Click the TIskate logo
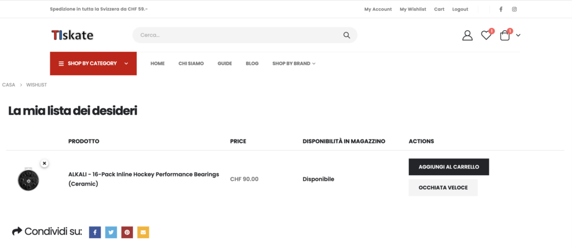Screen dimensions: 572x246 [x=72, y=35]
